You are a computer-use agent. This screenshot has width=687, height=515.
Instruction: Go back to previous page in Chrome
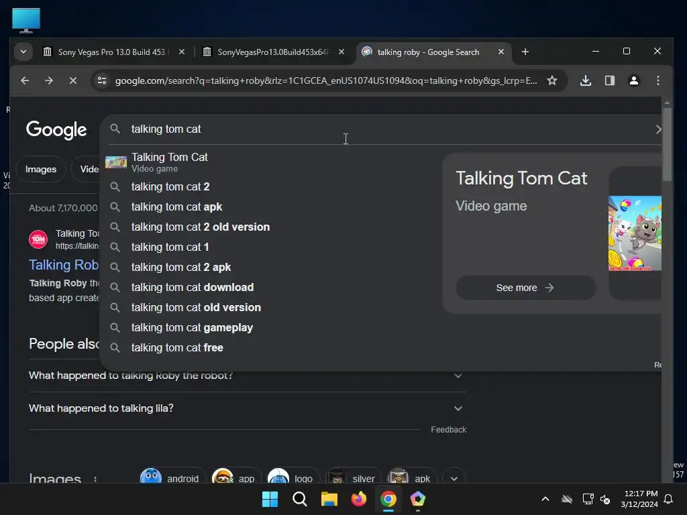point(25,80)
